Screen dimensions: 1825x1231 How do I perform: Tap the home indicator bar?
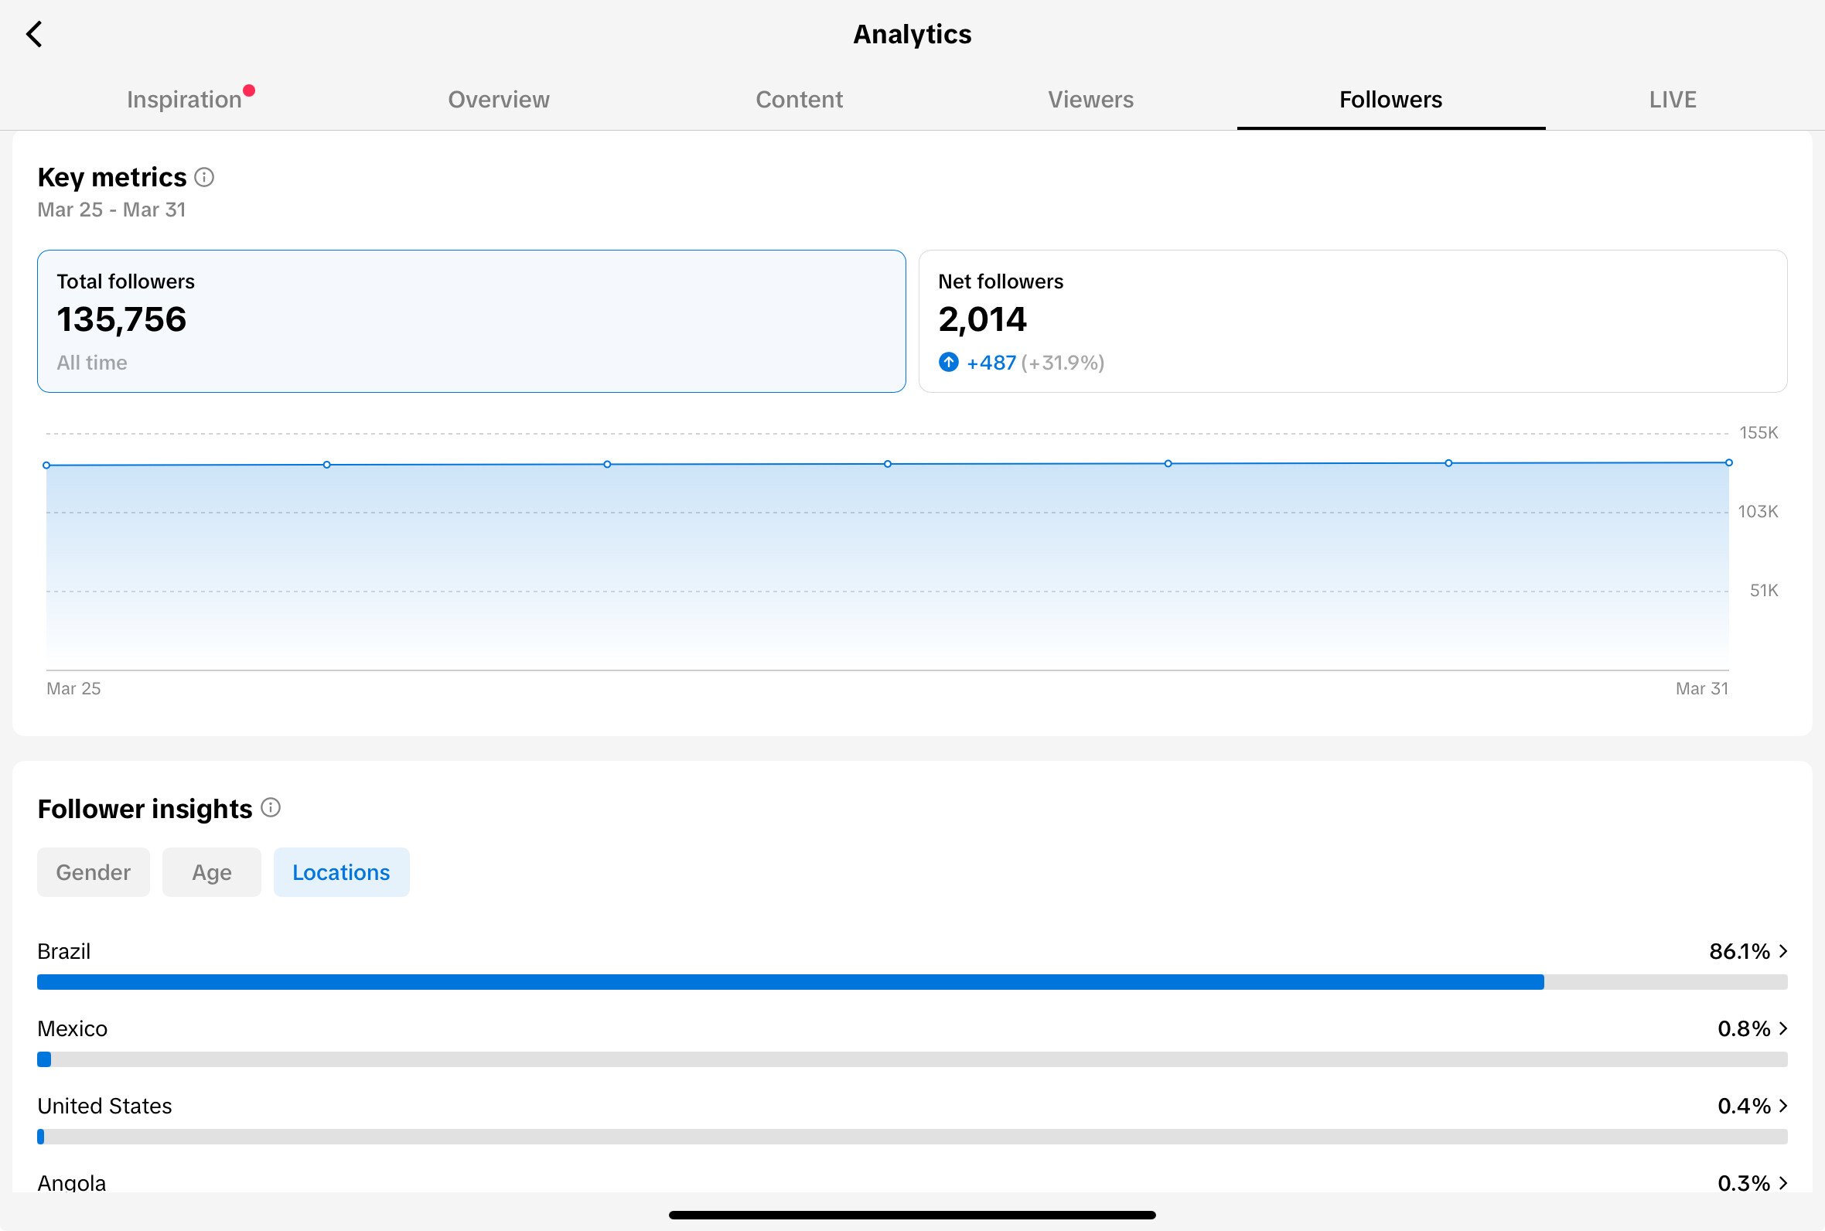click(x=912, y=1215)
